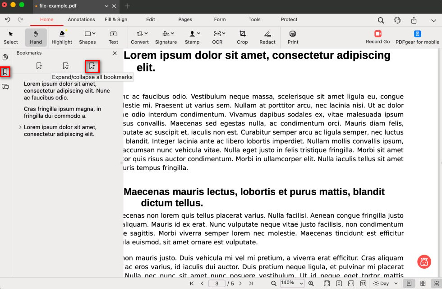Open the search magnifier in the top bar
Image resolution: width=442 pixels, height=289 pixels.
[381, 20]
